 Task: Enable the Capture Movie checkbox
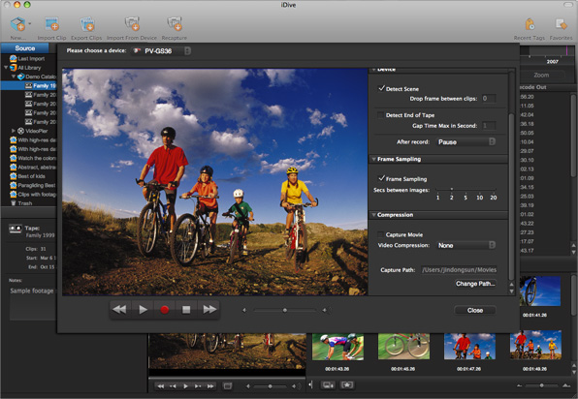[x=381, y=234]
